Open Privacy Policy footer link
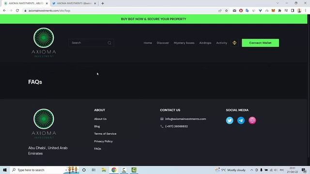 (x=103, y=141)
